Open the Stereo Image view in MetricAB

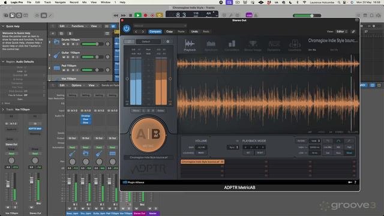pyautogui.click(x=253, y=46)
